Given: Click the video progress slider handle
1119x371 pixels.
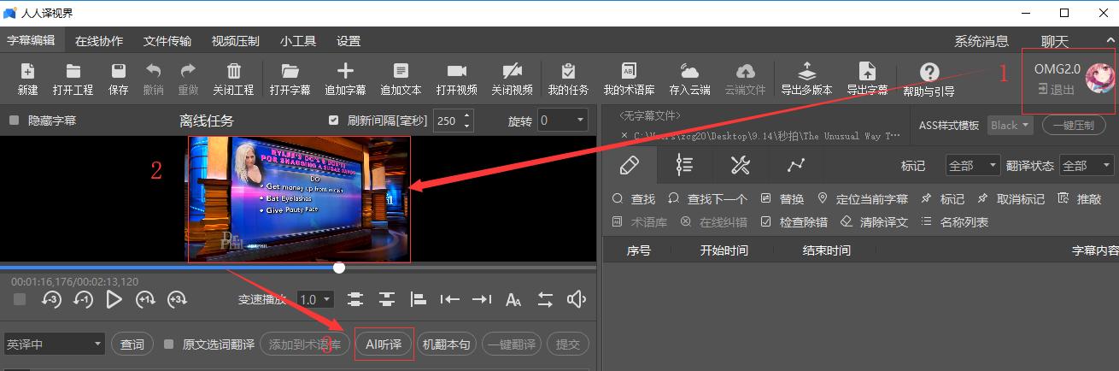Looking at the screenshot, I should [339, 268].
